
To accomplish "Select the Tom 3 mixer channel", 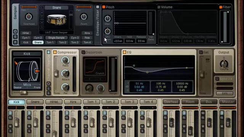I will (x=129, y=102).
